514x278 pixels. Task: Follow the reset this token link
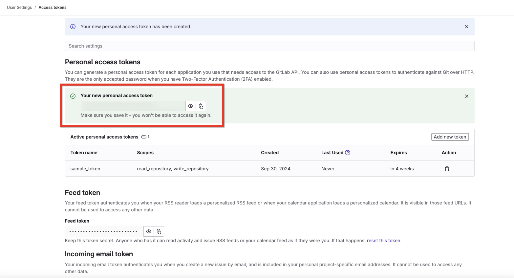pyautogui.click(x=383, y=241)
